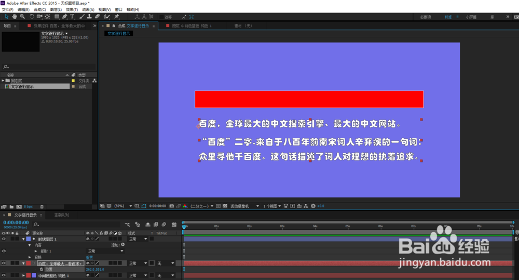
Task: Toggle position stopwatch on text layer
Action: coord(42,270)
